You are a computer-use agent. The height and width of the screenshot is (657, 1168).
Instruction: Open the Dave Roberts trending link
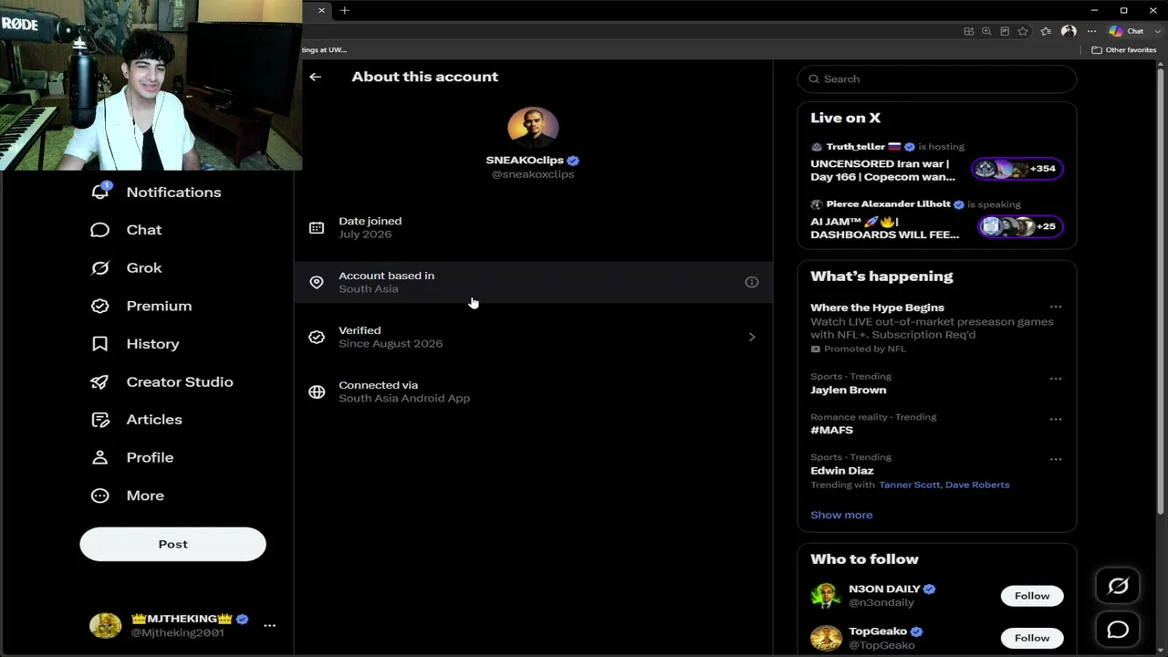pos(977,485)
